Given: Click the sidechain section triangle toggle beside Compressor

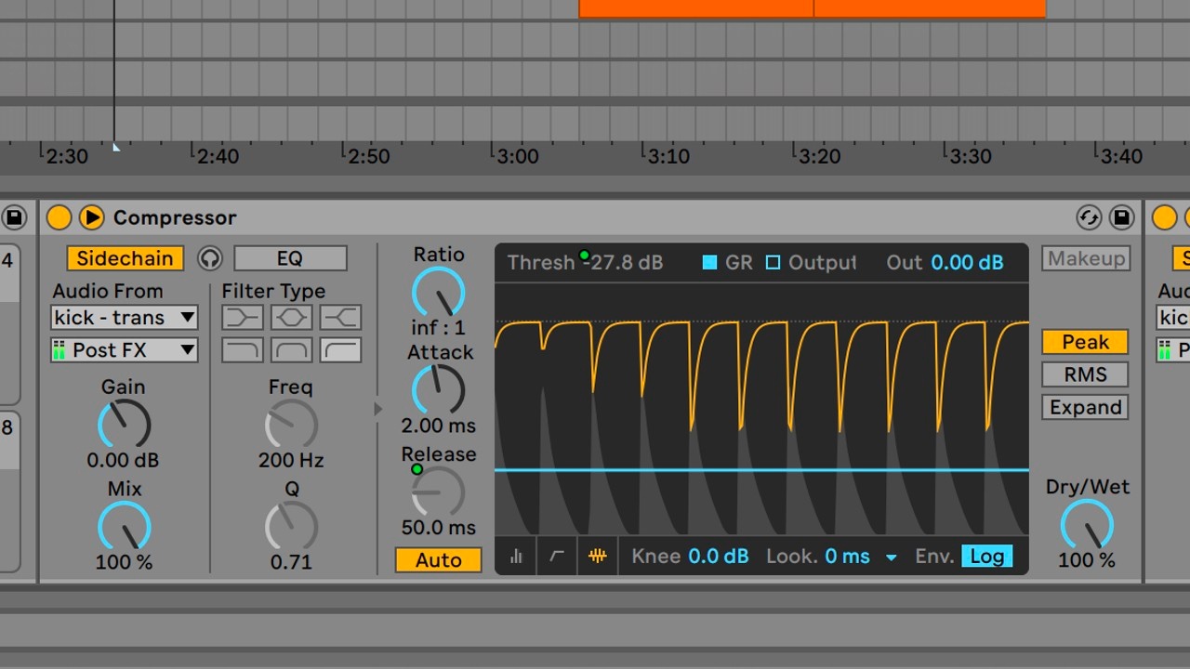Looking at the screenshot, I should click(x=91, y=217).
